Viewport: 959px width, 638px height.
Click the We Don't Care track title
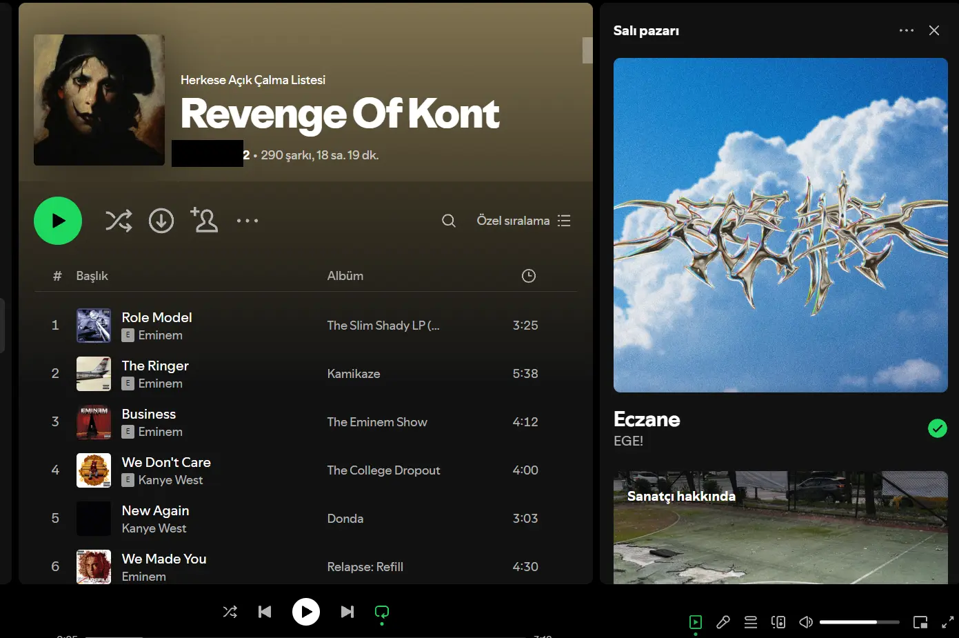point(166,462)
